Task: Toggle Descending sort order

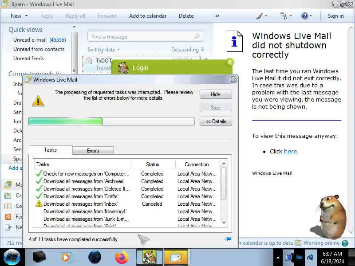Action: click(188, 50)
